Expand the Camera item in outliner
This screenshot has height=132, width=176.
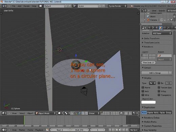pos(145,20)
